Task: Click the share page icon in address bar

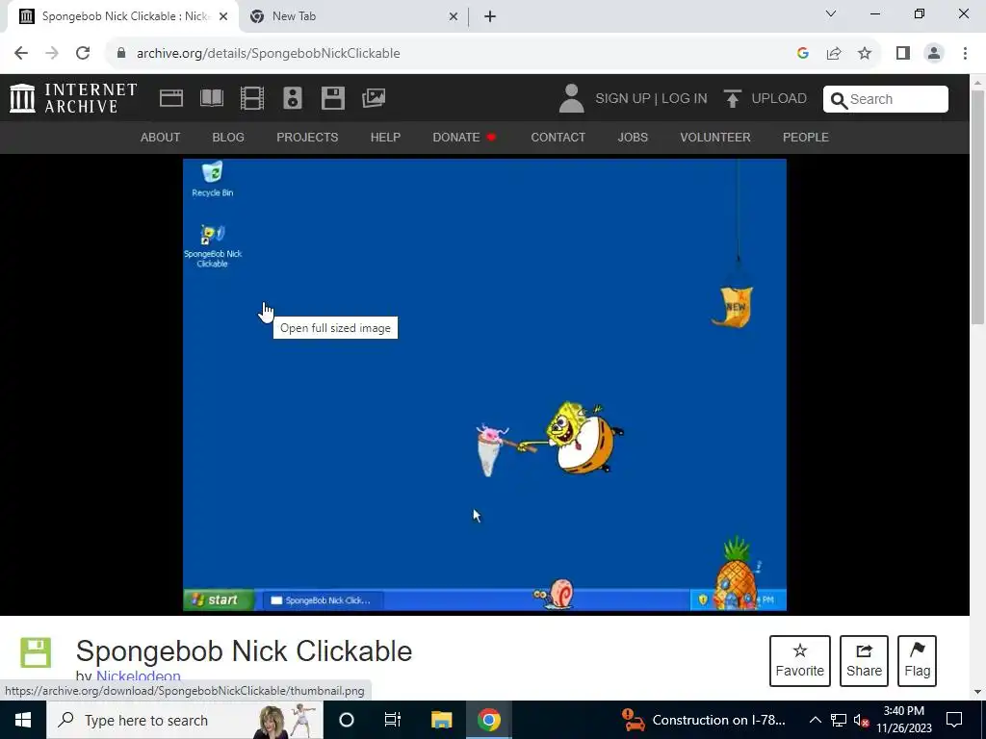Action: click(834, 53)
